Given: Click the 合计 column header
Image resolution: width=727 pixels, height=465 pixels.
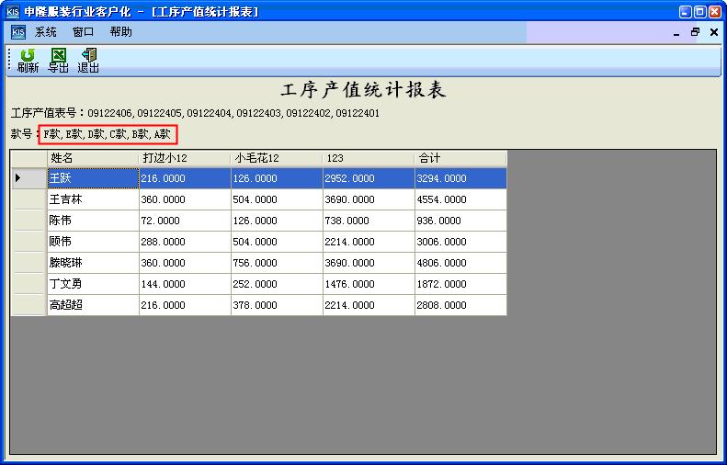Looking at the screenshot, I should tap(460, 159).
